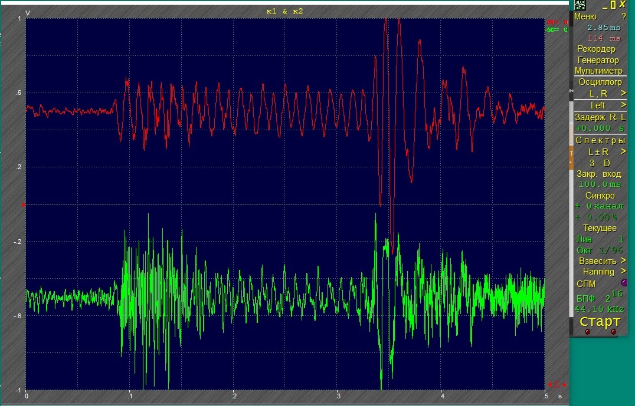Change the БПФ 2^16 FFT size
This screenshot has height=406, width=635.
pos(600,297)
